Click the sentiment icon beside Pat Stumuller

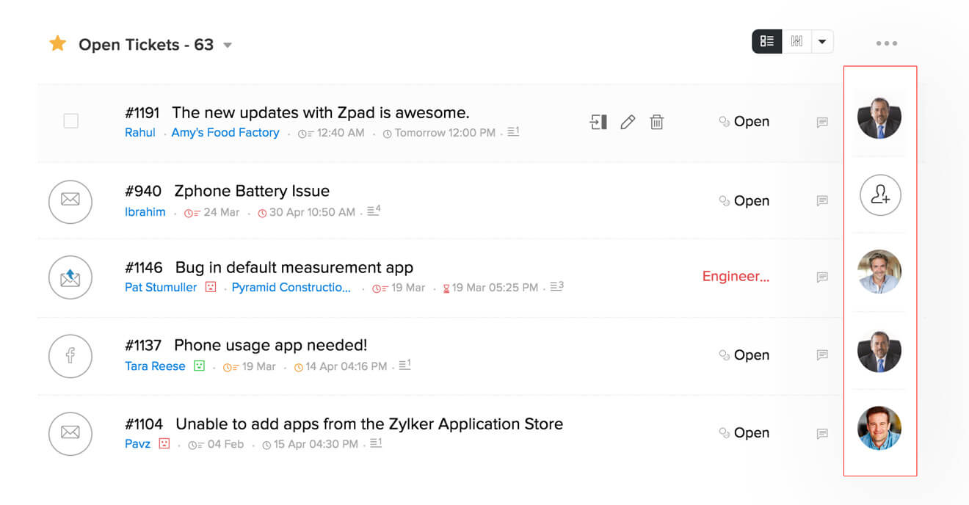tap(211, 287)
